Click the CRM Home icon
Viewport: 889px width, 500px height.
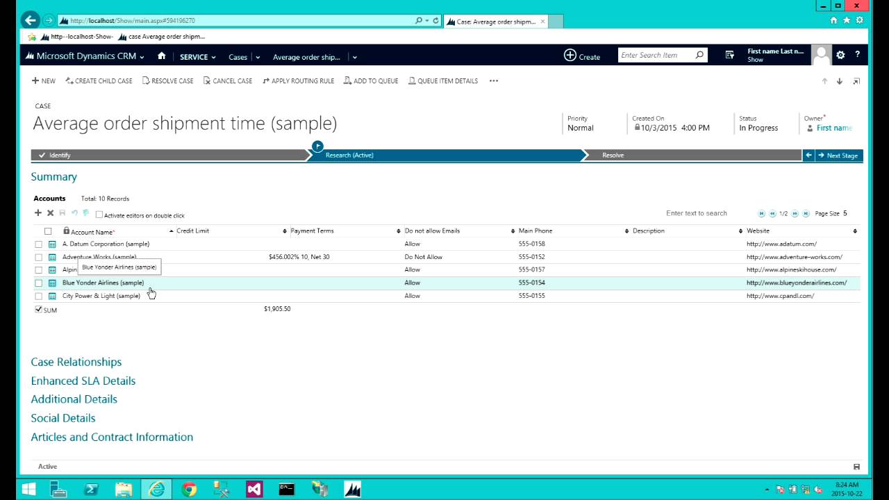pyautogui.click(x=161, y=56)
